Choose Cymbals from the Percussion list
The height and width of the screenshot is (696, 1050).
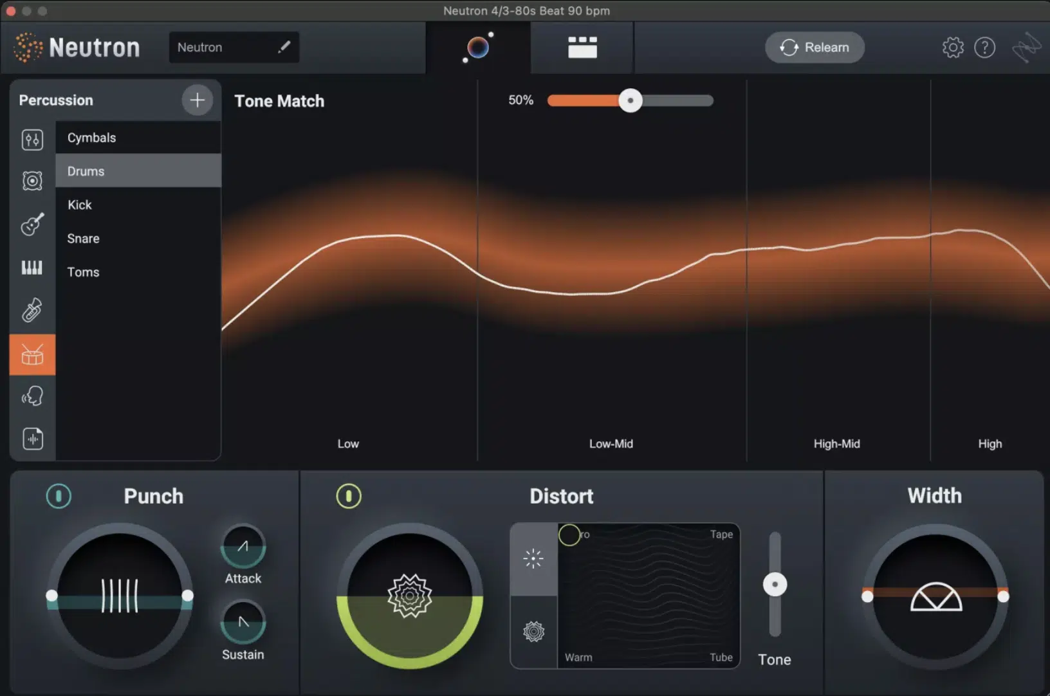pyautogui.click(x=138, y=138)
